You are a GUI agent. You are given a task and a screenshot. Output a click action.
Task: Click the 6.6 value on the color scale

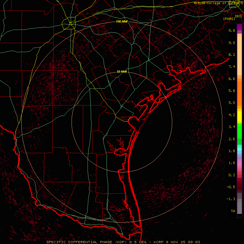(232, 79)
